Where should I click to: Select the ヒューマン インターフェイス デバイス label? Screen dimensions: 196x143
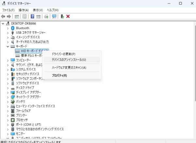36,106
